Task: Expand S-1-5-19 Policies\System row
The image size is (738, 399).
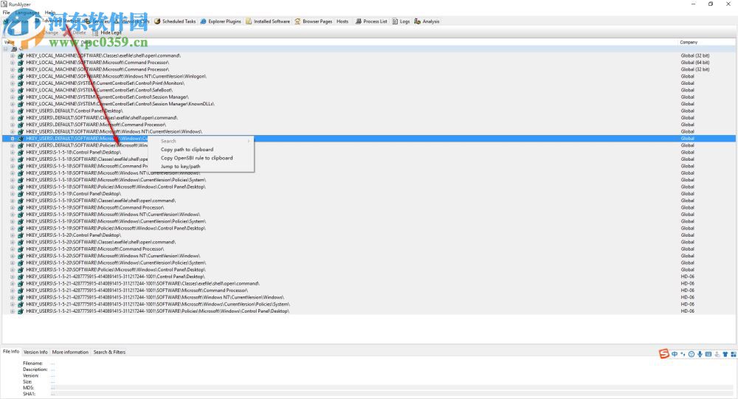Action: [13, 221]
